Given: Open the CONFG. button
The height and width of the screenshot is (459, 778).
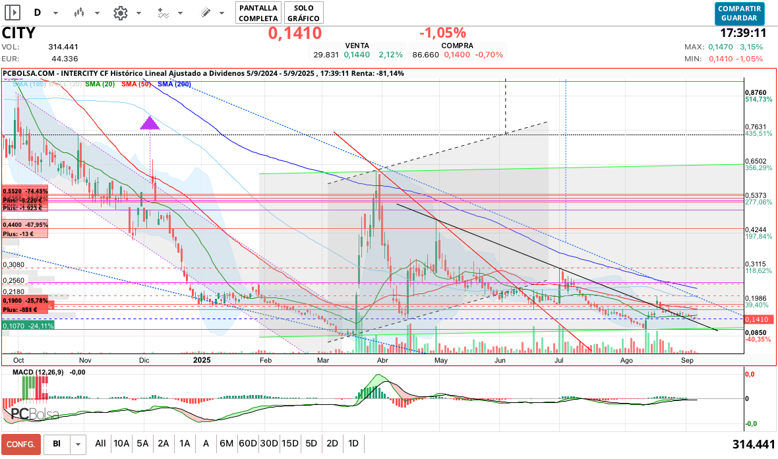Looking at the screenshot, I should [x=21, y=444].
